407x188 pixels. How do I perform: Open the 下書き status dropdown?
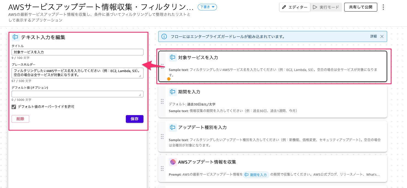coord(207,7)
